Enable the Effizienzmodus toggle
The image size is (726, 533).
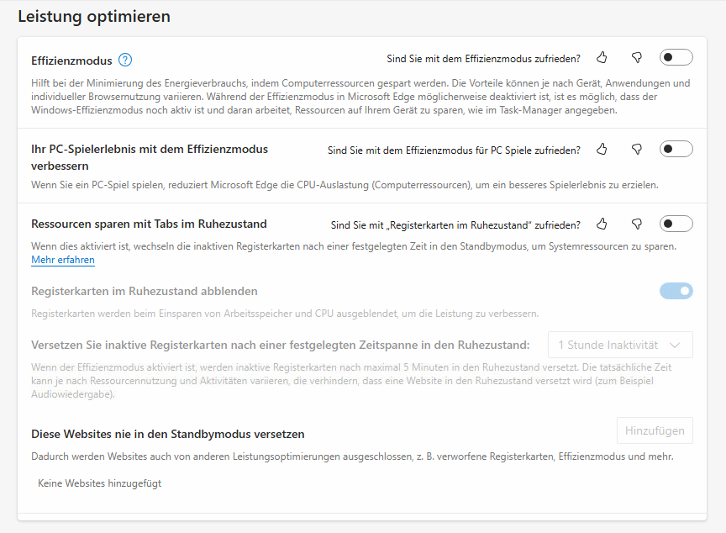(x=676, y=58)
